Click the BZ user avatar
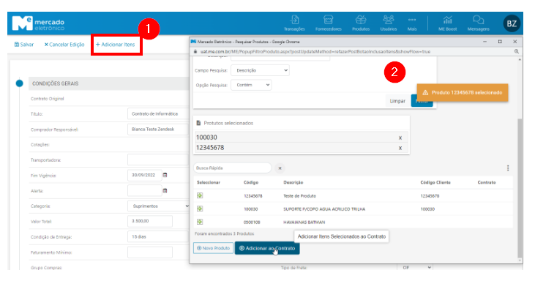The height and width of the screenshot is (281, 535). [512, 23]
